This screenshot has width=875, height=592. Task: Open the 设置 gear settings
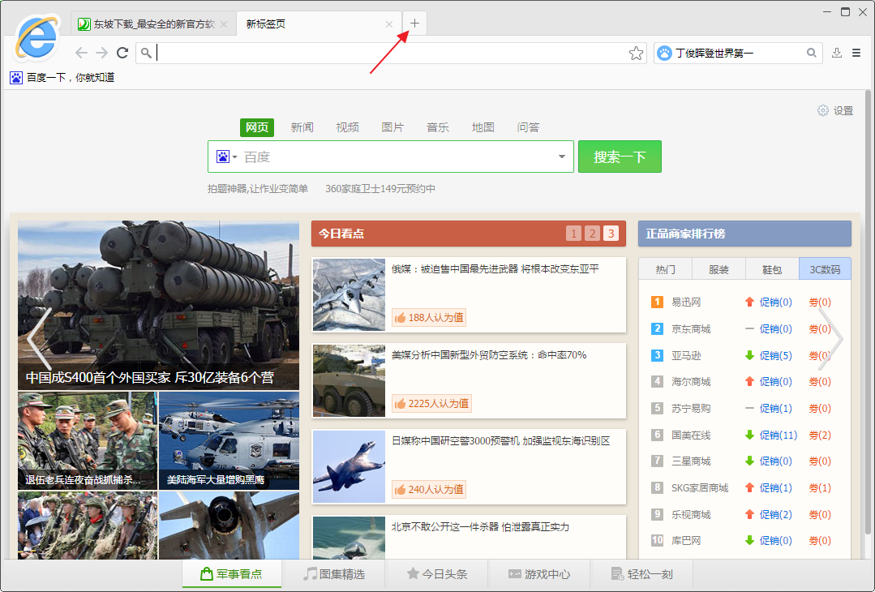(835, 110)
